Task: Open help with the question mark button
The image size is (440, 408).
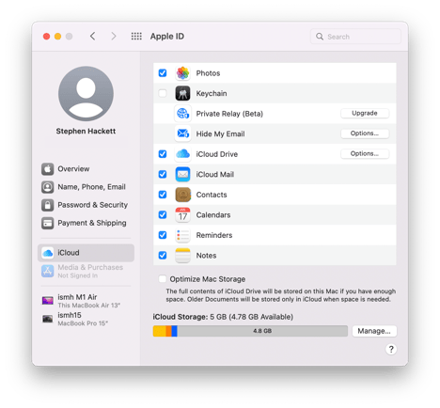Action: coord(391,349)
